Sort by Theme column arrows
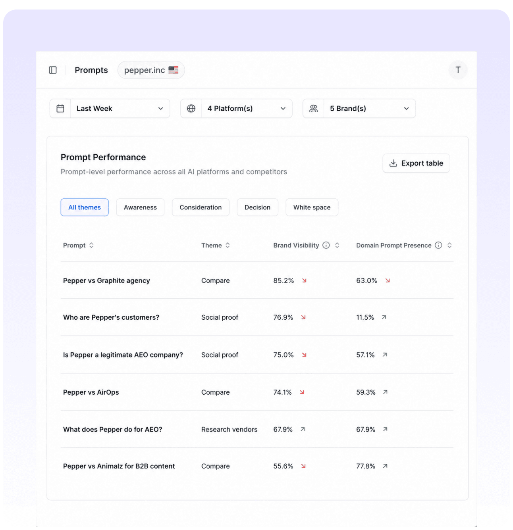Screen dimensions: 513x530 (x=228, y=245)
